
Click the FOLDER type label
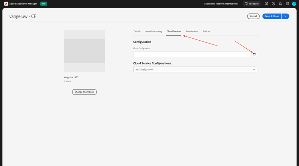(67, 81)
